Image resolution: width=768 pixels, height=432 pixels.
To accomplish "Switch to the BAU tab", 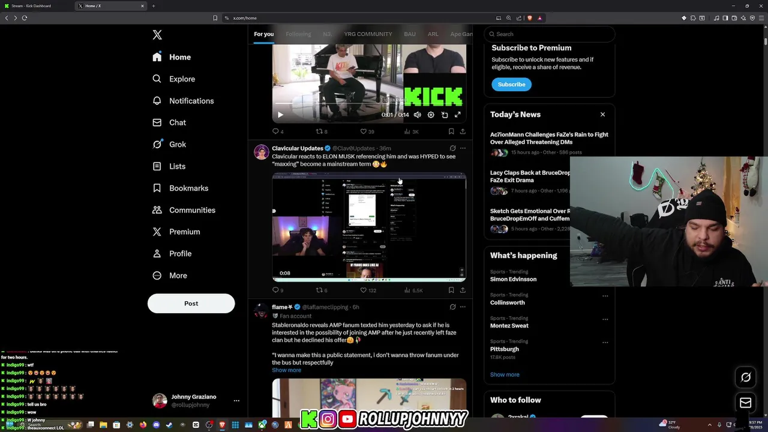I will pos(410,34).
